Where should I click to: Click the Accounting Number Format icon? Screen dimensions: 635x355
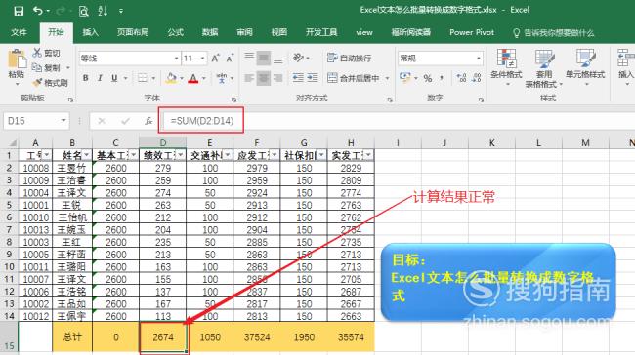click(x=405, y=78)
